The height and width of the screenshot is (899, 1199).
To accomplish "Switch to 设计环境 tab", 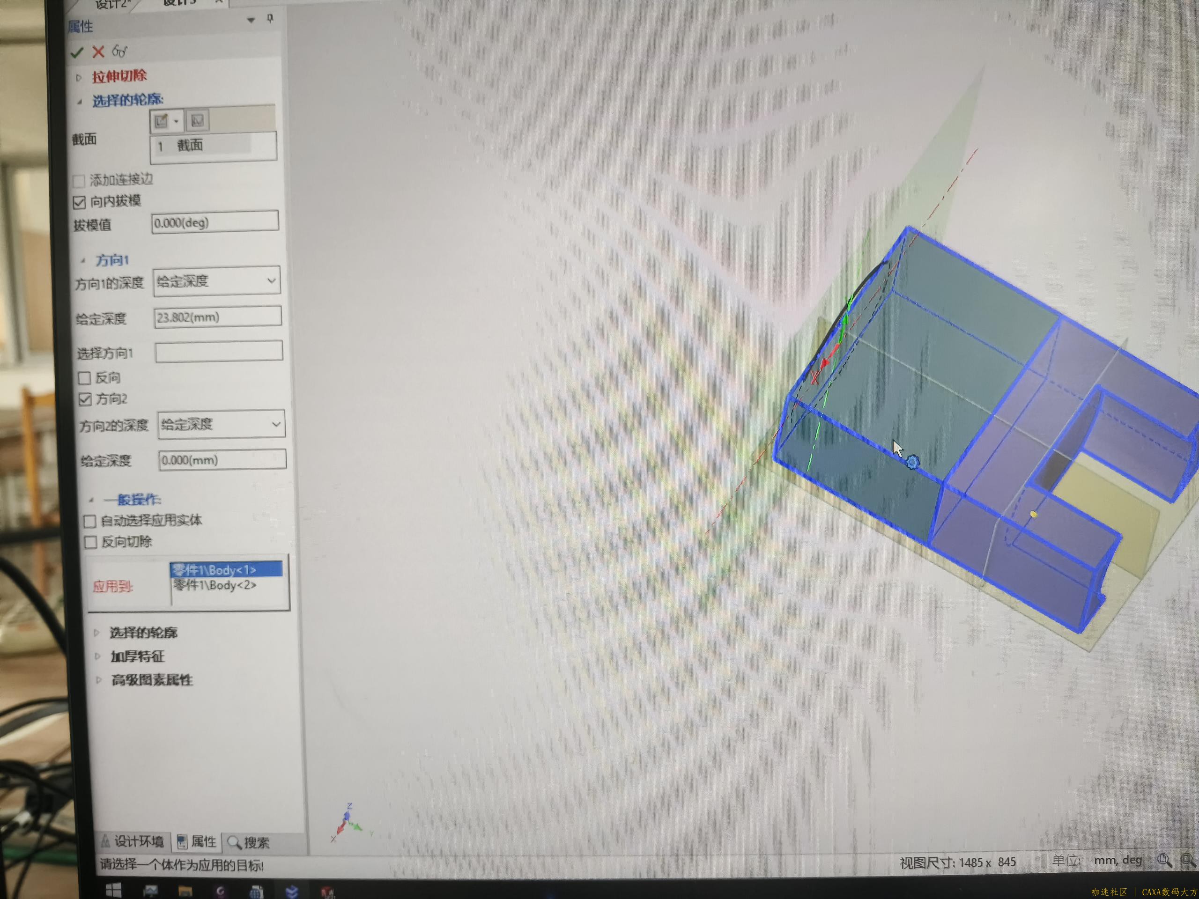I will click(133, 841).
